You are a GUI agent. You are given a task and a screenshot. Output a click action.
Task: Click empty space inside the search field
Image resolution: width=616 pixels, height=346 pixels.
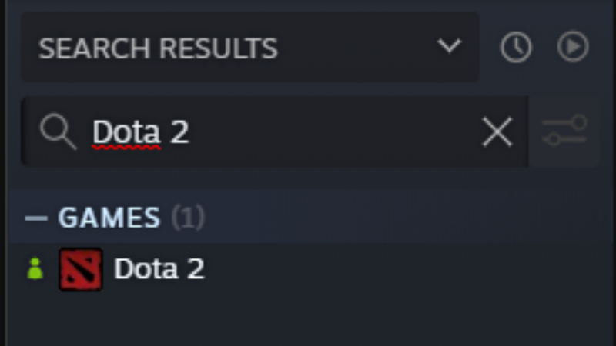click(x=331, y=132)
